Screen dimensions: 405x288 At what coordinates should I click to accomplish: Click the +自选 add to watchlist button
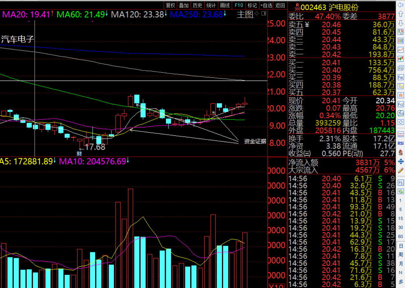(266, 5)
